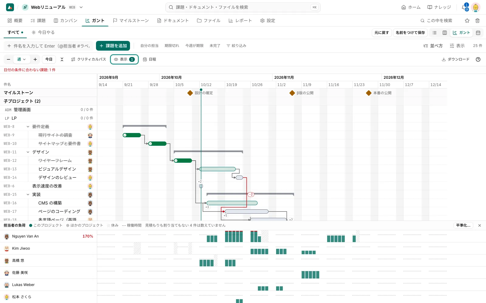Switch to the list view icon

[x=434, y=33]
